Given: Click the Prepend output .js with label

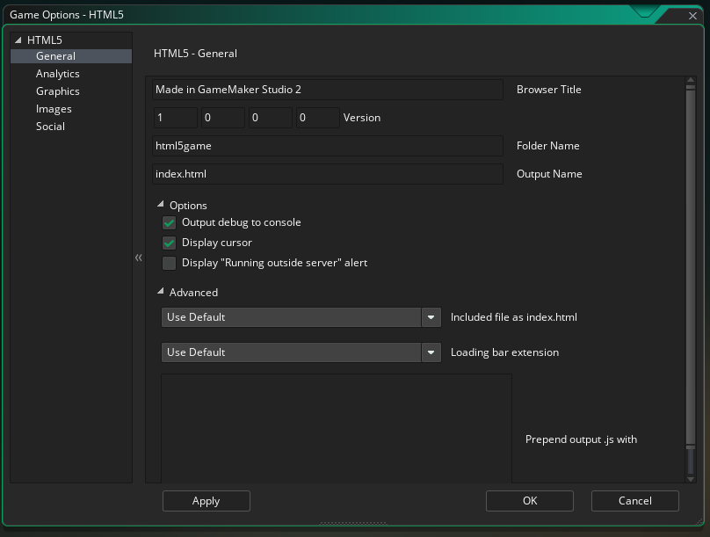Looking at the screenshot, I should click(581, 439).
